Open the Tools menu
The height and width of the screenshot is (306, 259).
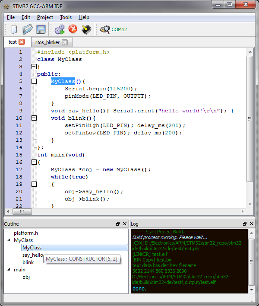coord(66,17)
